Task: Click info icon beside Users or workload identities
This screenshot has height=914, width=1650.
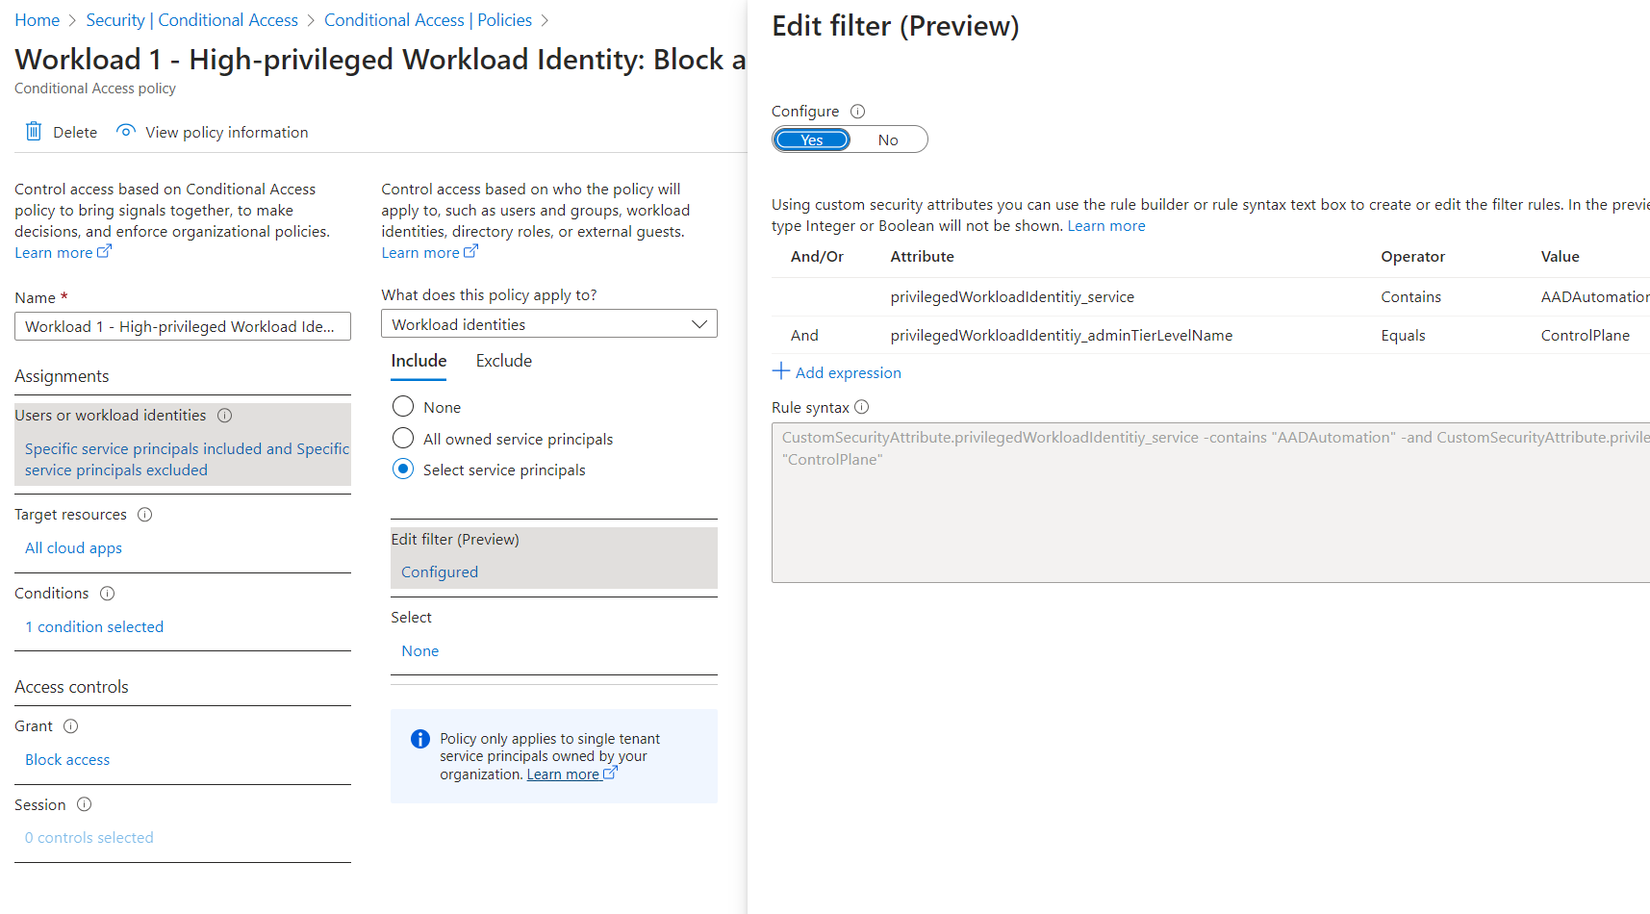Action: [x=224, y=416]
